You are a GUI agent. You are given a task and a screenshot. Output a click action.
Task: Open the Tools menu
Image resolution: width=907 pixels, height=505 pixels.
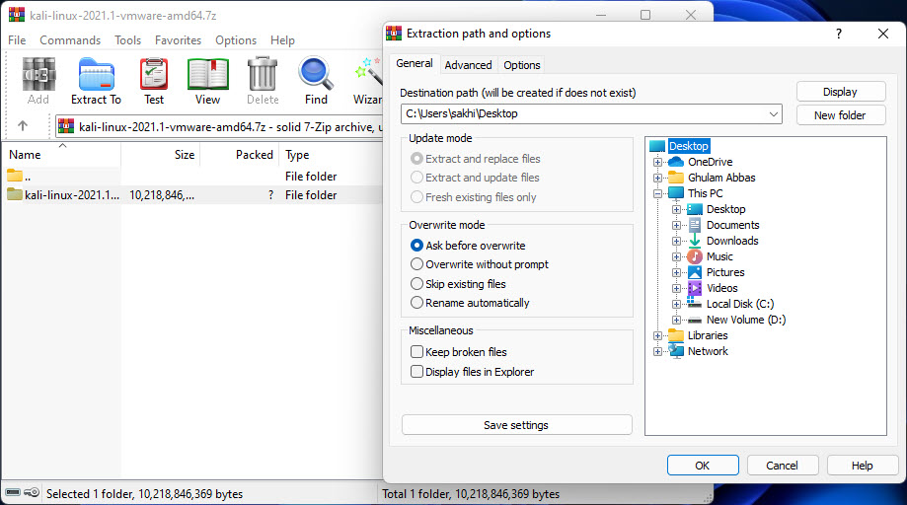(x=128, y=39)
